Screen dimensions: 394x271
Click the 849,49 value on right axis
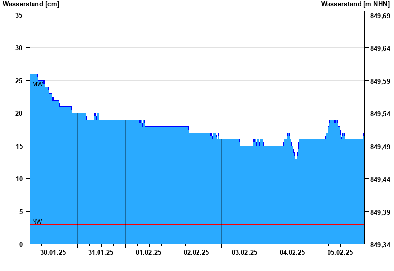coord(380,147)
